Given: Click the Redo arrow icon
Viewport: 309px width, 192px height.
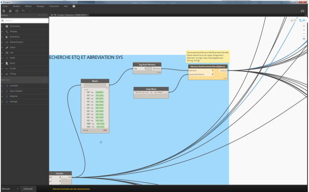Looking at the screenshot, I should pos(30,11).
